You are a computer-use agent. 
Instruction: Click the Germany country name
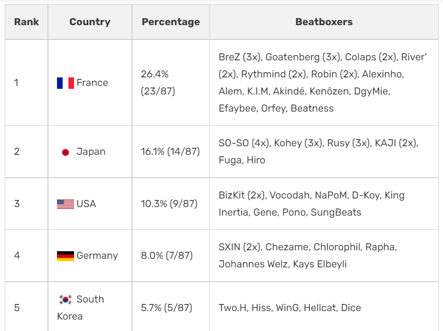97,256
